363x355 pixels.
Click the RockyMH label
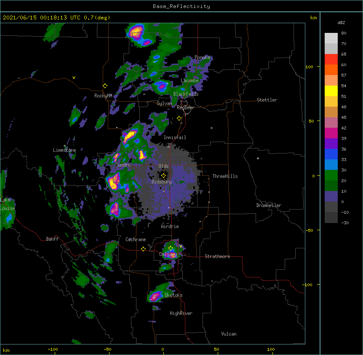103,96
